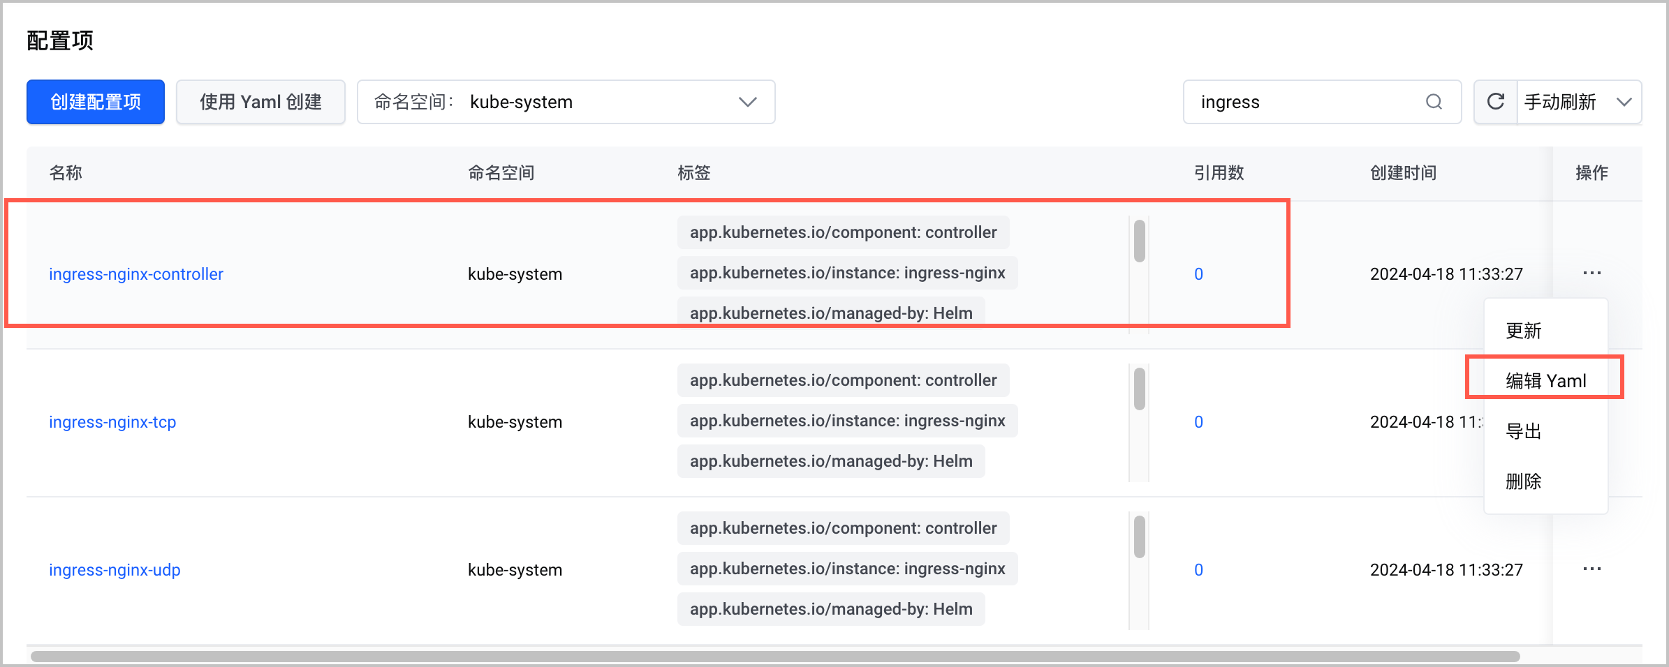The width and height of the screenshot is (1669, 667).
Task: Open the ingress-nginx-tcp config link
Action: click(112, 422)
